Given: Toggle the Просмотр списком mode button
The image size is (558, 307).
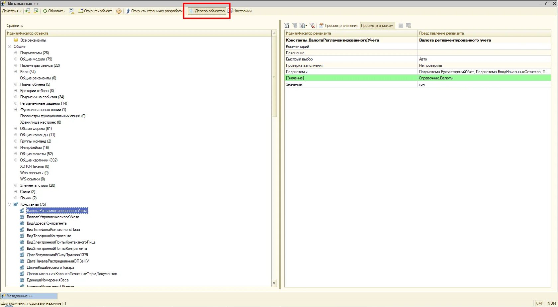Looking at the screenshot, I should click(377, 26).
